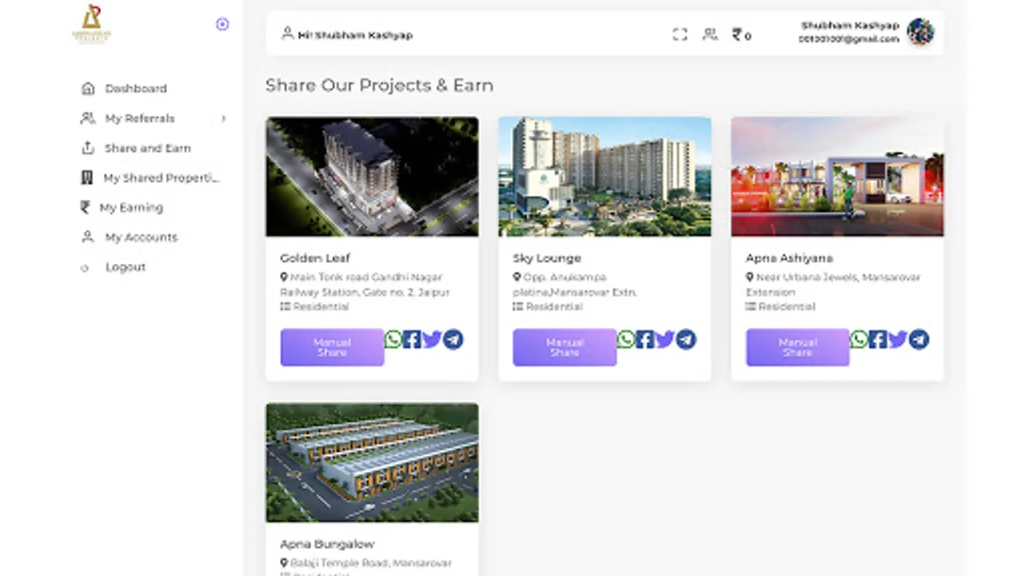This screenshot has height=576, width=1025.
Task: Share Sky Lounge on Telegram
Action: 686,339
